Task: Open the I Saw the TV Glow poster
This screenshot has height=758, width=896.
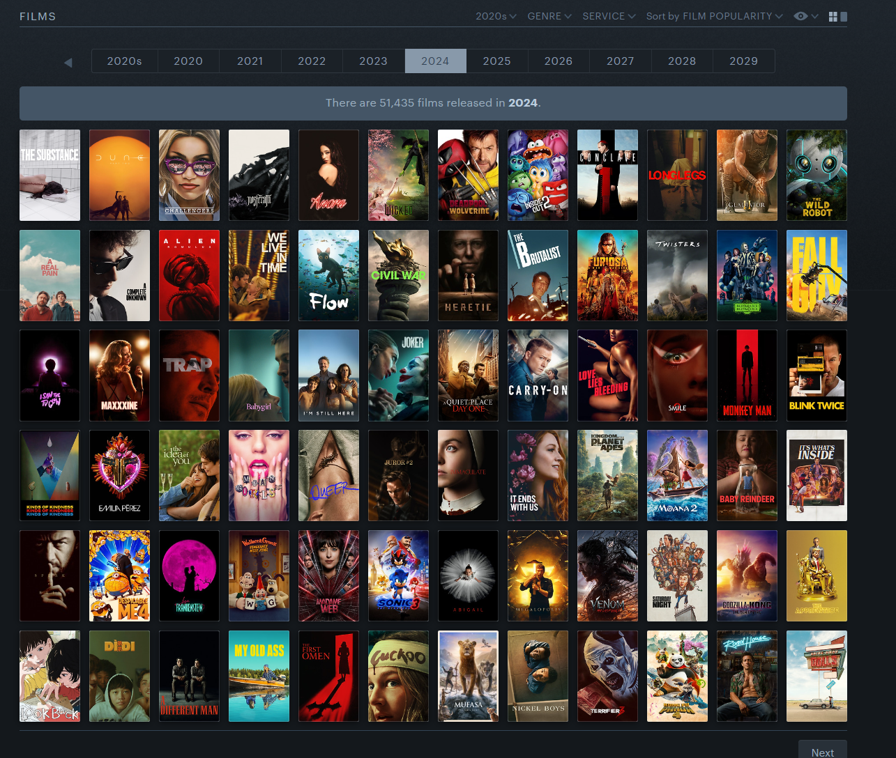Action: (x=50, y=376)
